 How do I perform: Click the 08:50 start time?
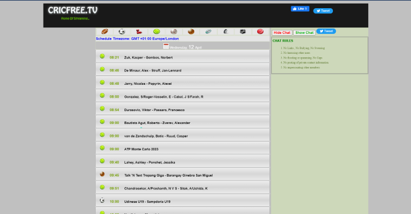pos(114,96)
